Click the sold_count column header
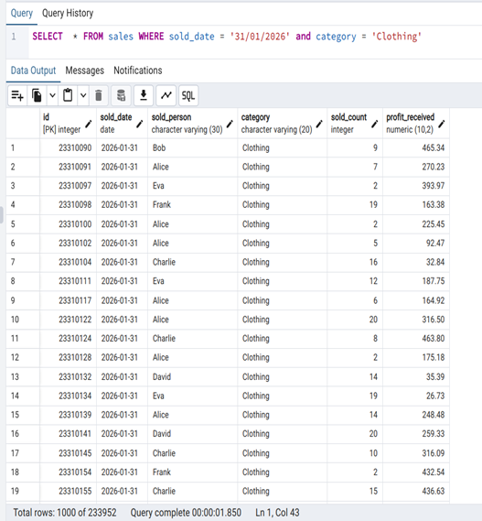Viewport: 482px width, 521px height. [355, 124]
